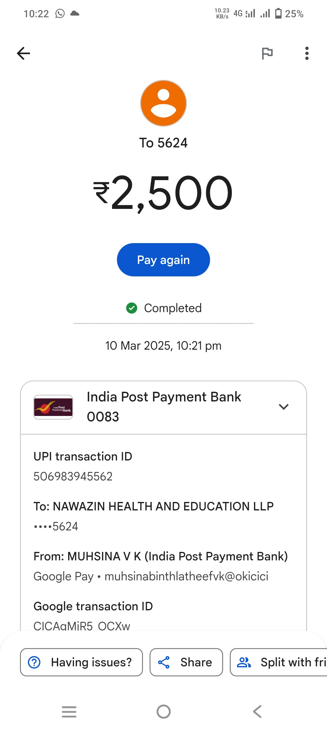This screenshot has height=729, width=327.
Task: Open the three-dot overflow menu
Action: point(307,54)
